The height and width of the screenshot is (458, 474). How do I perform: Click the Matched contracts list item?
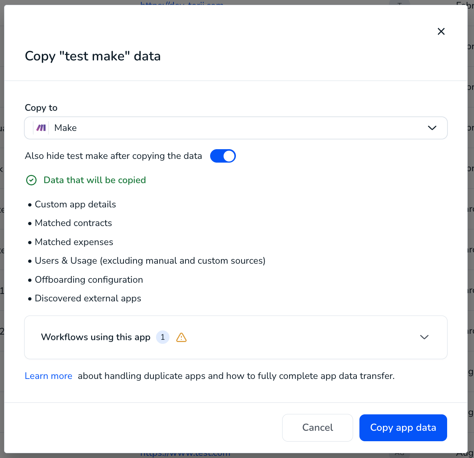point(74,223)
